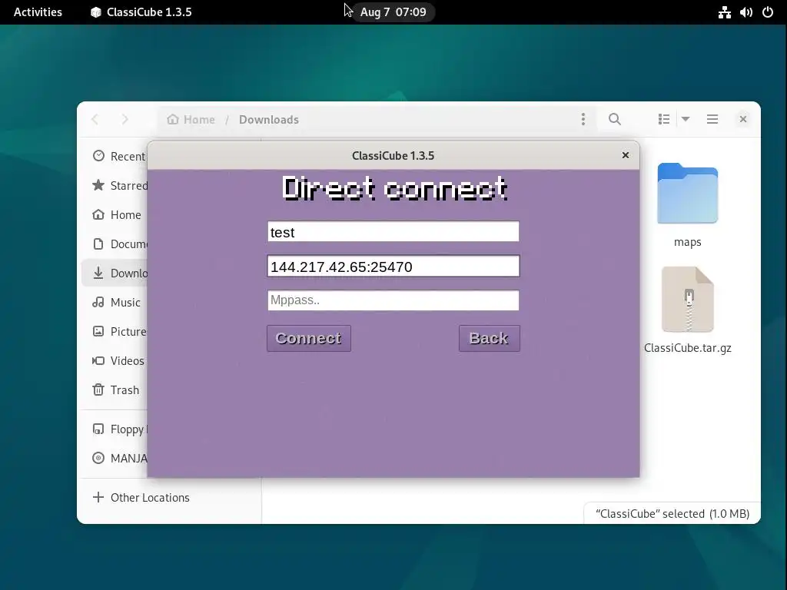Switch Files to list view icon
Viewport: 787px width, 590px height.
pos(663,119)
